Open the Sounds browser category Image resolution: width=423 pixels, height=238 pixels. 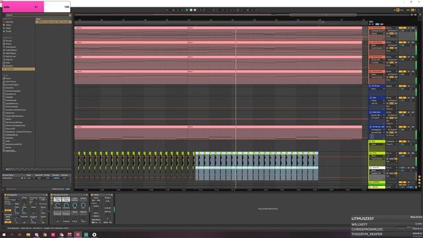9,41
